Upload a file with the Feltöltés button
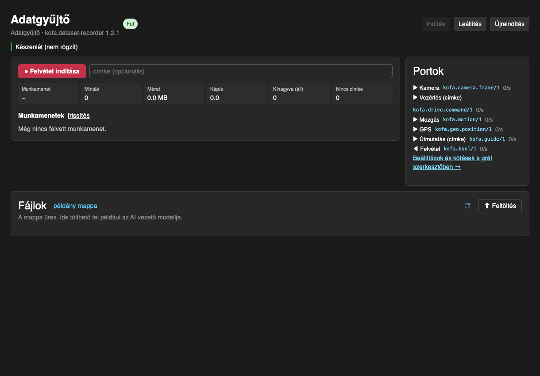This screenshot has height=376, width=540. (x=500, y=206)
